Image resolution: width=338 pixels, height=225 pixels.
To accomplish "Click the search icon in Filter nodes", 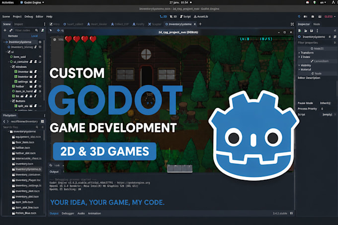I will (36, 30).
